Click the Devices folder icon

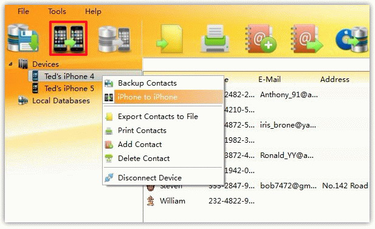coord(23,64)
